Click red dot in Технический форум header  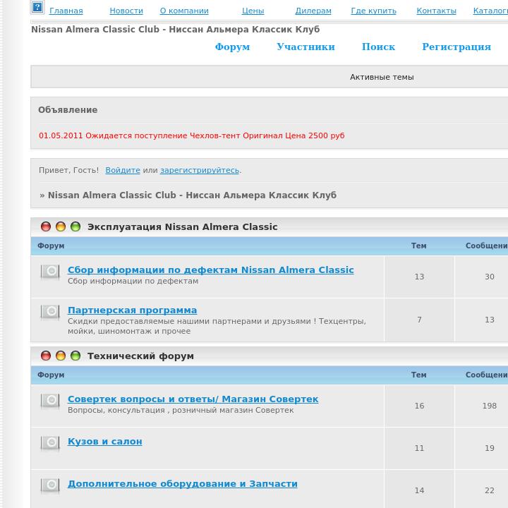coord(46,356)
